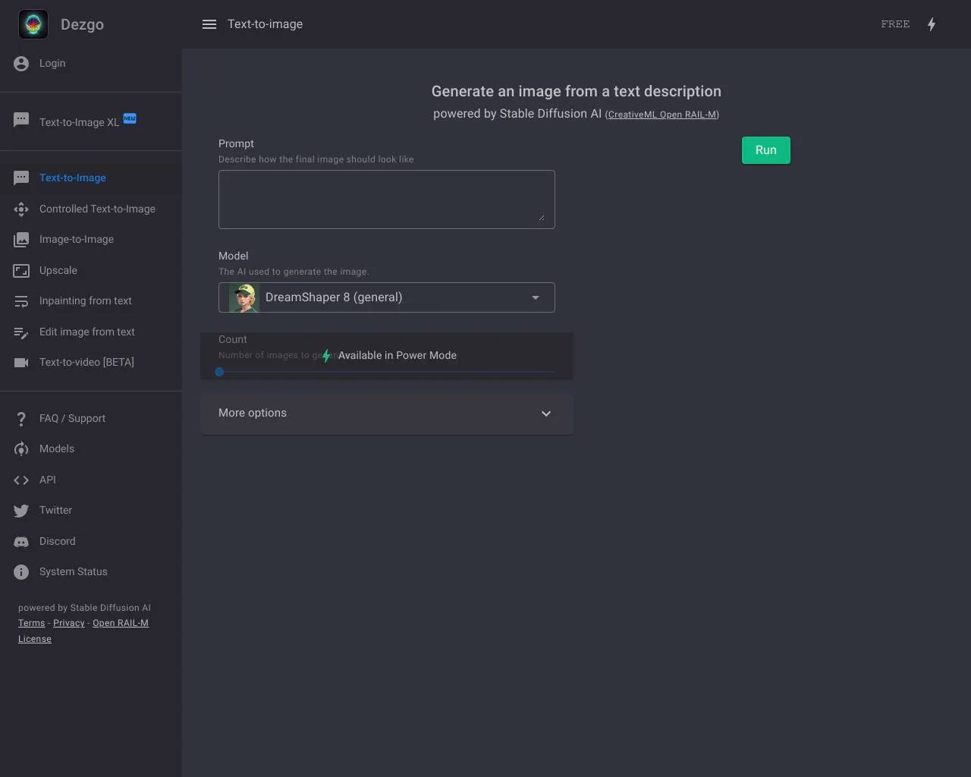Click the Edit image from text icon
The height and width of the screenshot is (777, 971).
coord(21,332)
